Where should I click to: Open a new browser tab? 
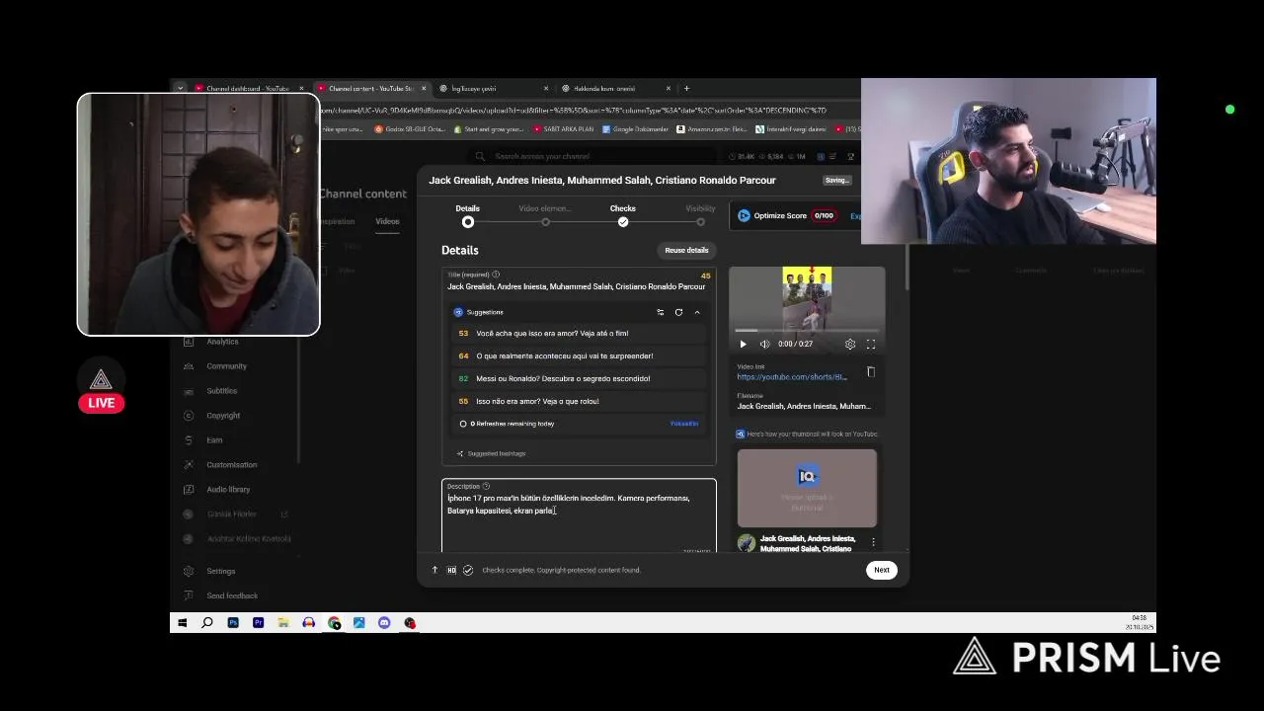(x=687, y=88)
